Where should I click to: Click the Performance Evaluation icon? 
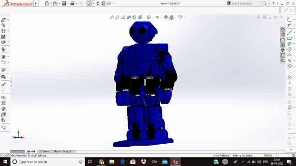pyautogui.click(x=3, y=120)
